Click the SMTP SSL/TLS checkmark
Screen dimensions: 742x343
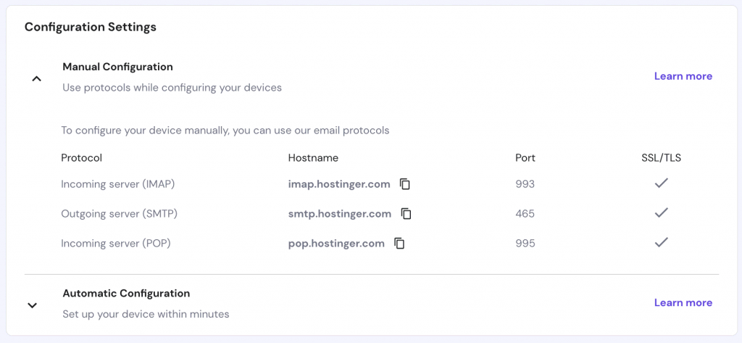[661, 213]
